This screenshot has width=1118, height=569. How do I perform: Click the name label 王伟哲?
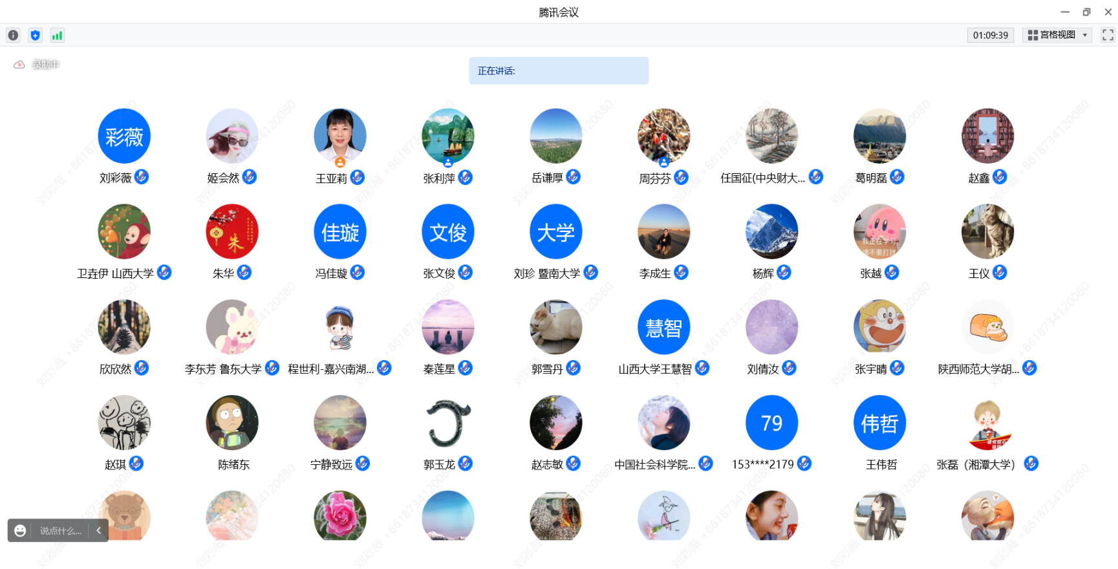pyautogui.click(x=881, y=464)
